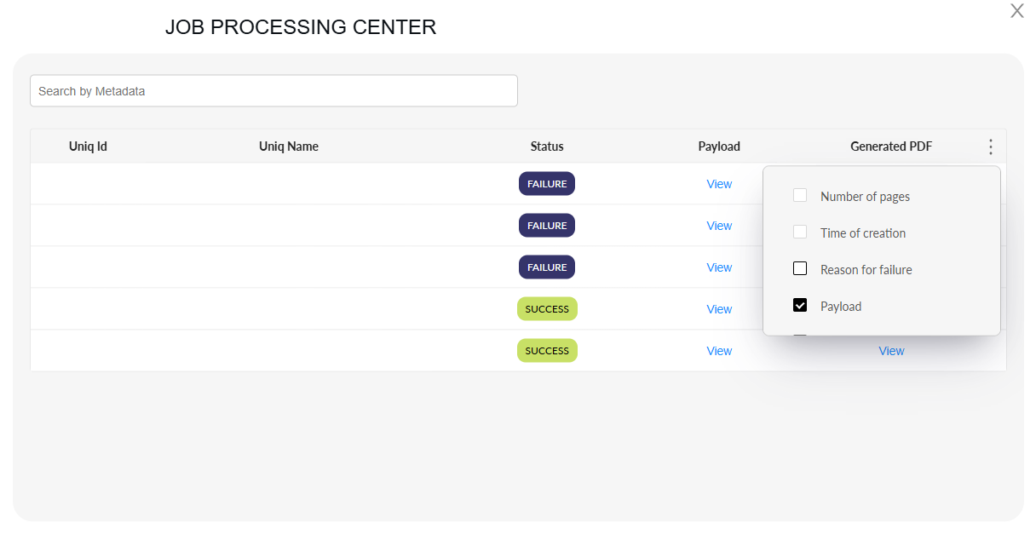Click the Payload column header
Screen dimensions: 1036x534
click(x=719, y=146)
